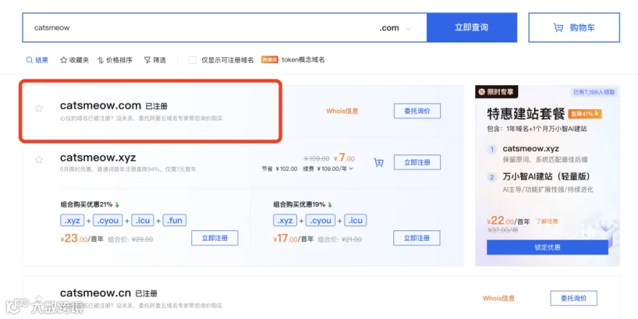View Whois信息 for catsmeow.com
The width and height of the screenshot is (638, 319).
pyautogui.click(x=342, y=111)
